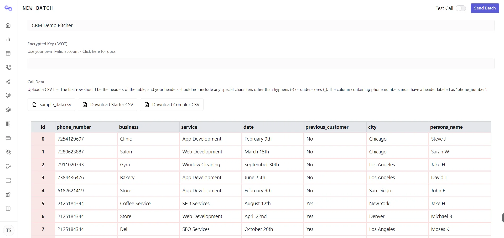The width and height of the screenshot is (504, 238).
Task: Click the 7384436476 phone number cell
Action: point(86,178)
